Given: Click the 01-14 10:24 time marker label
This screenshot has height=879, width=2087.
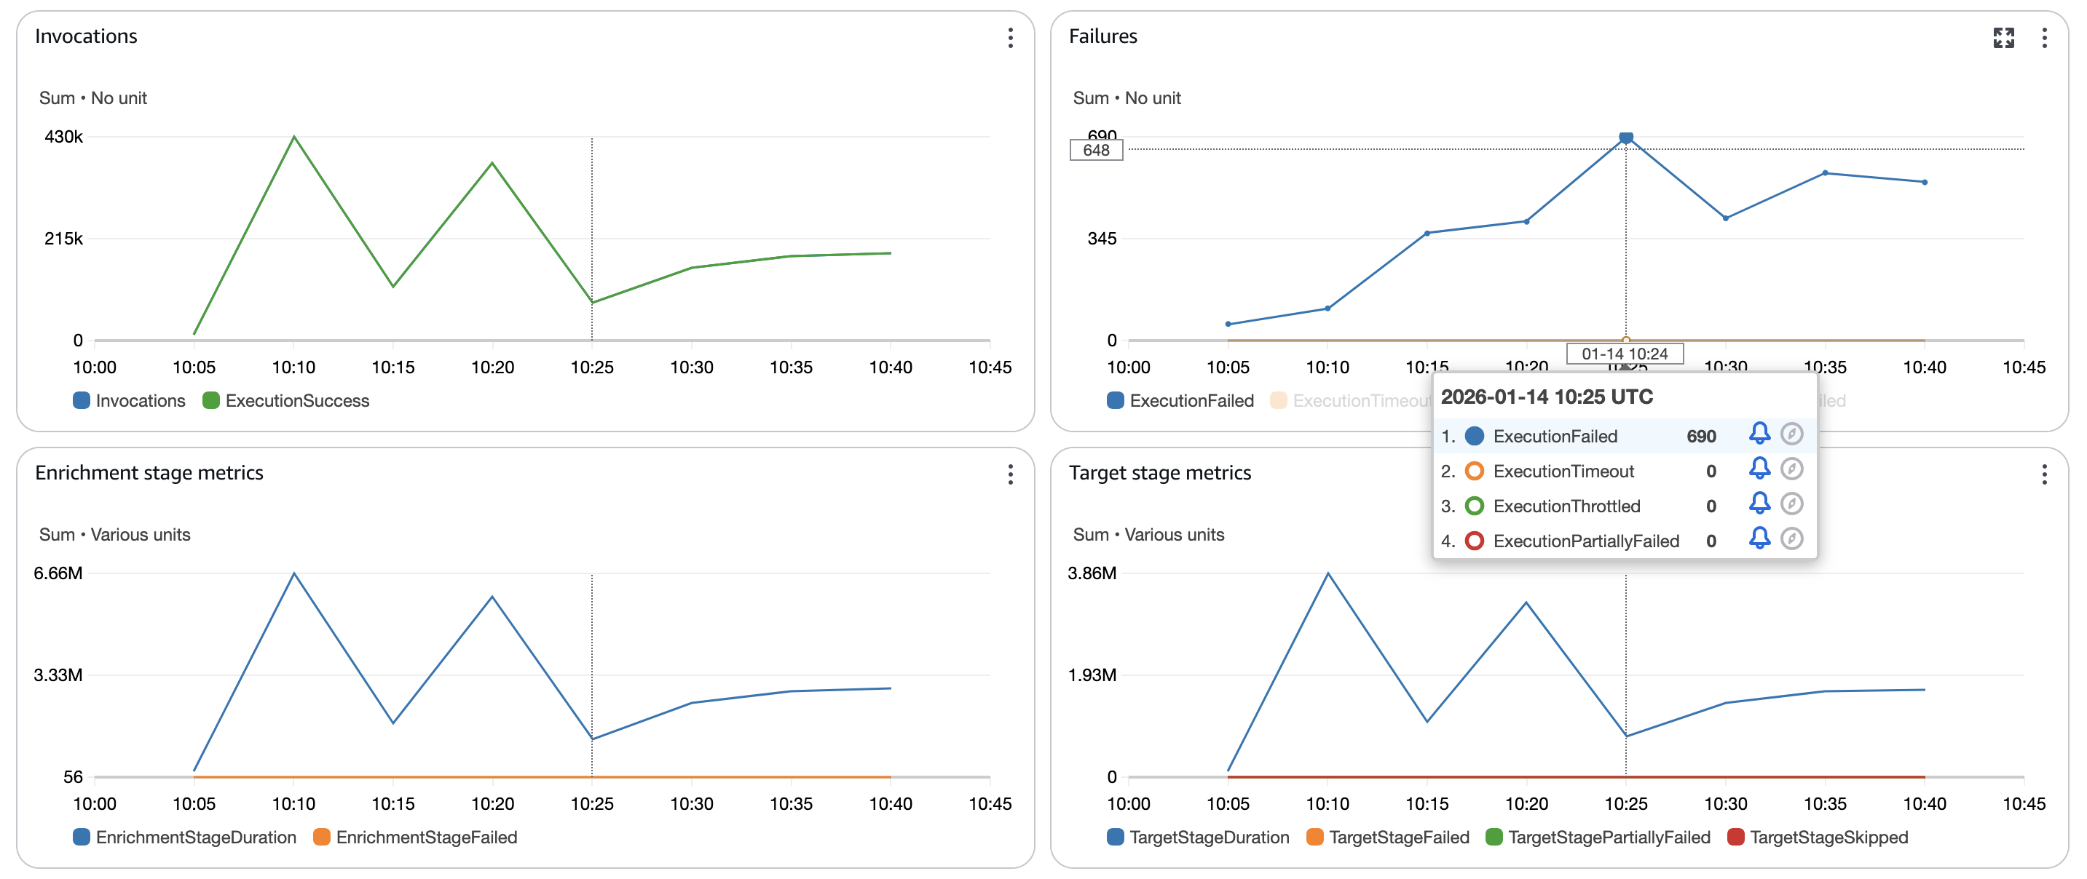Looking at the screenshot, I should coord(1625,354).
